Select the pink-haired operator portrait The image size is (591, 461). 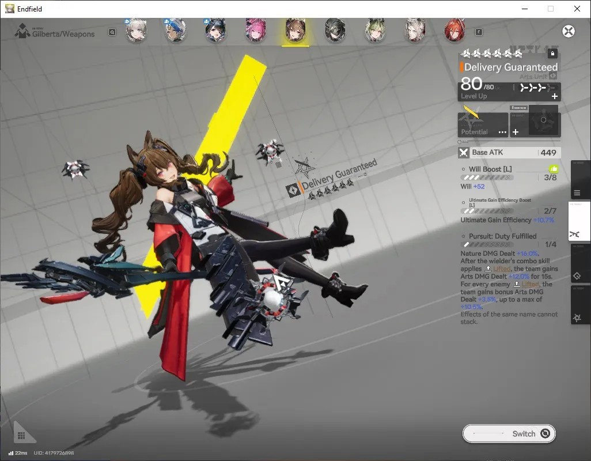256,30
